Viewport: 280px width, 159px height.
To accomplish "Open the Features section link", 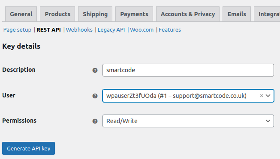I will tap(170, 30).
